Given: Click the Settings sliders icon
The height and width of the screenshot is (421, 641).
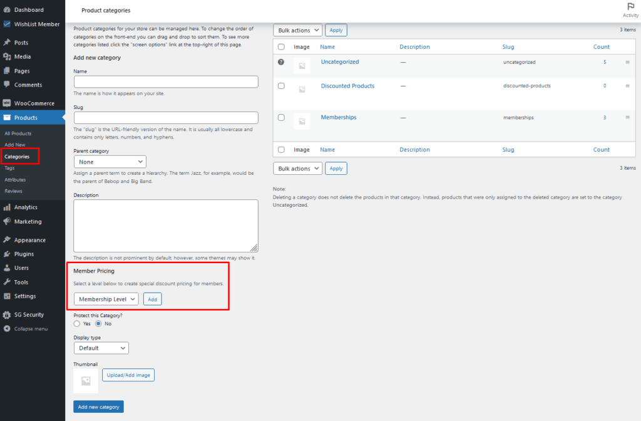Looking at the screenshot, I should pyautogui.click(x=7, y=296).
